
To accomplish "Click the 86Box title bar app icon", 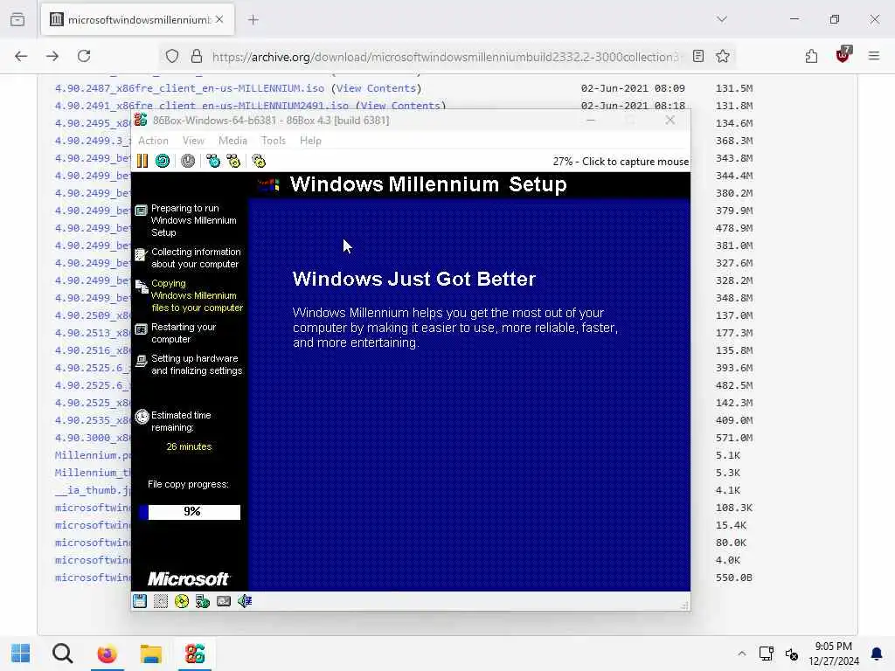I will 141,120.
